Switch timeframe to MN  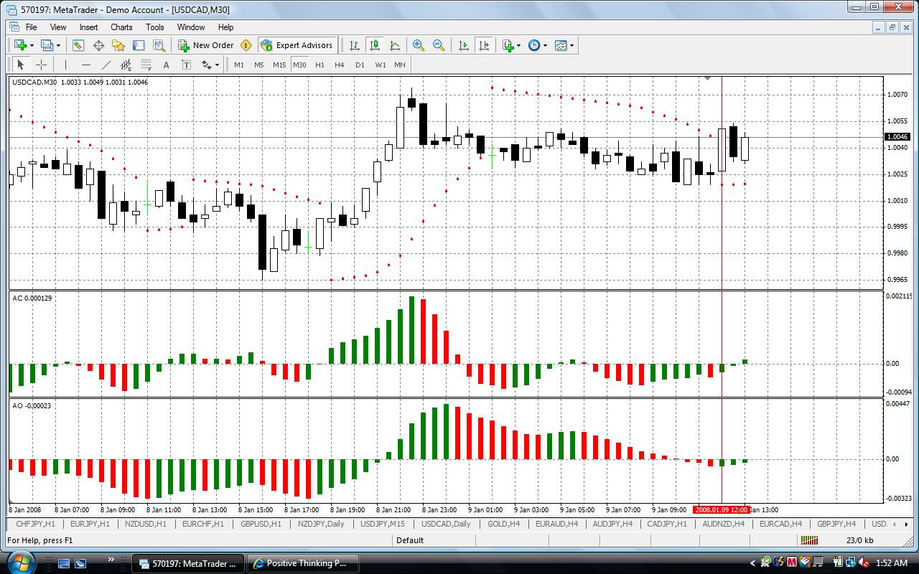pyautogui.click(x=400, y=65)
